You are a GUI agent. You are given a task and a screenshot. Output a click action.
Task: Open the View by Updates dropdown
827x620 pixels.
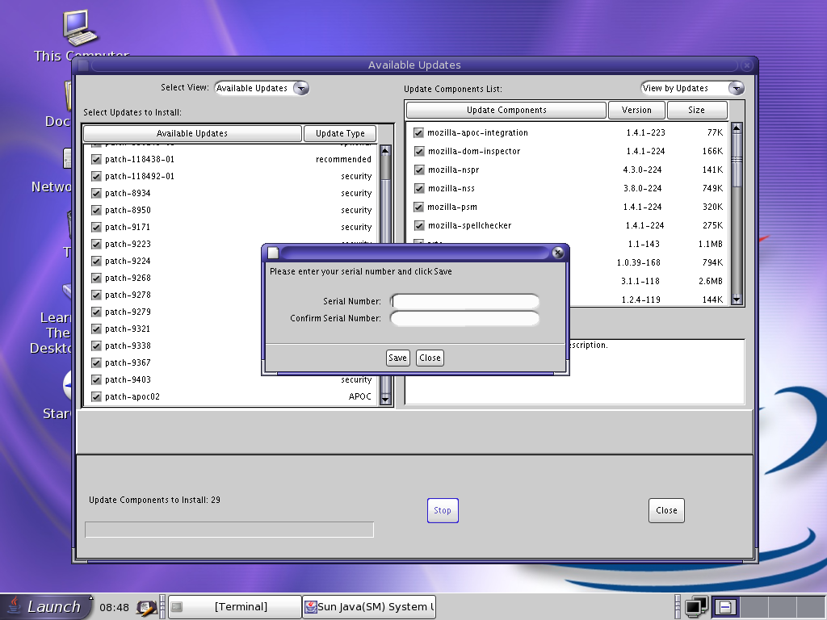[x=692, y=88]
